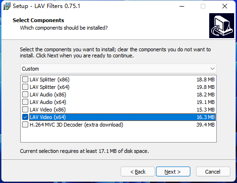This screenshot has height=183, width=237.
Task: Select the LAV Audio (x86) label
Action: click(x=48, y=95)
